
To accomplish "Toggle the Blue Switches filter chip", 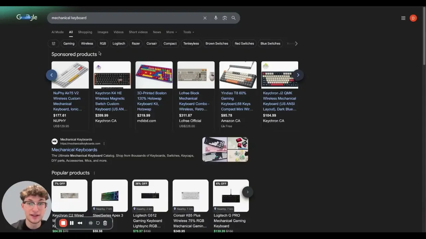I will [271, 43].
